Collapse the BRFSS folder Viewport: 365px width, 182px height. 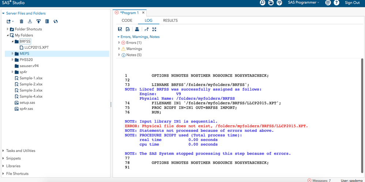tap(12, 41)
